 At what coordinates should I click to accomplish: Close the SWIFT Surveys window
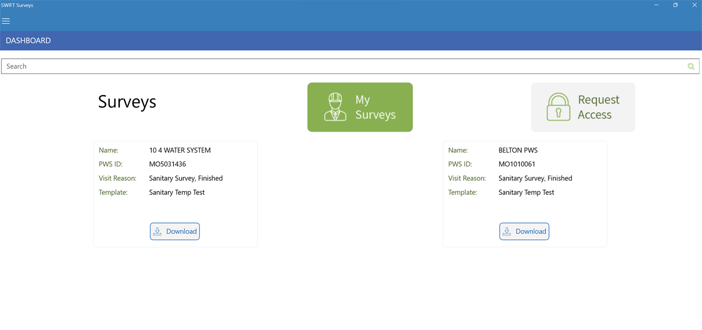point(694,5)
